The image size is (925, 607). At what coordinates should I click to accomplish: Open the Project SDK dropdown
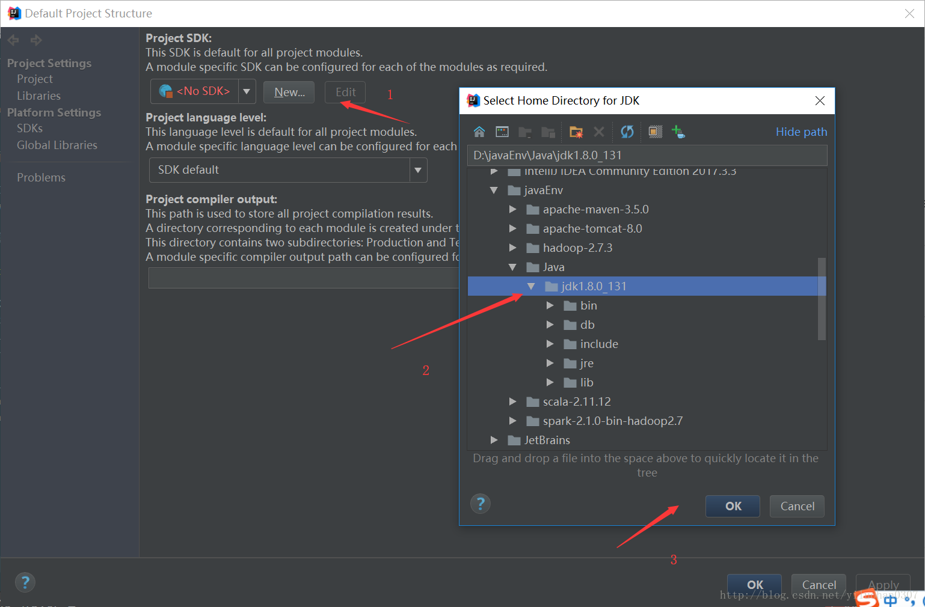tap(247, 91)
